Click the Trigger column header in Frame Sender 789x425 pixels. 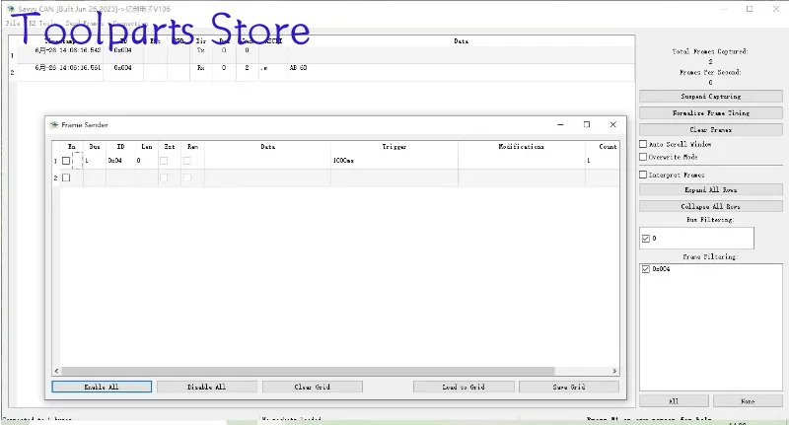coord(394,147)
